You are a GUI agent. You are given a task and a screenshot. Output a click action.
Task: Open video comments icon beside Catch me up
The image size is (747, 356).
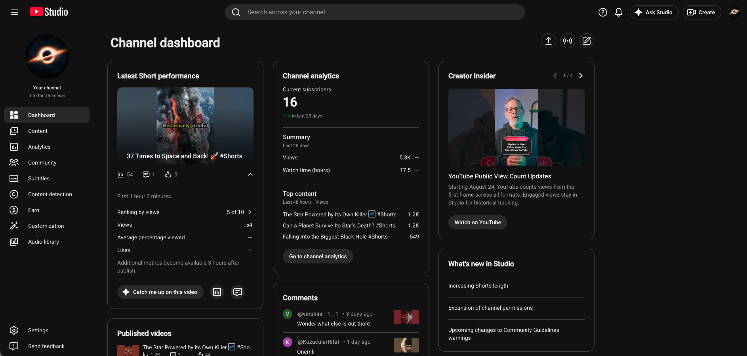point(238,292)
